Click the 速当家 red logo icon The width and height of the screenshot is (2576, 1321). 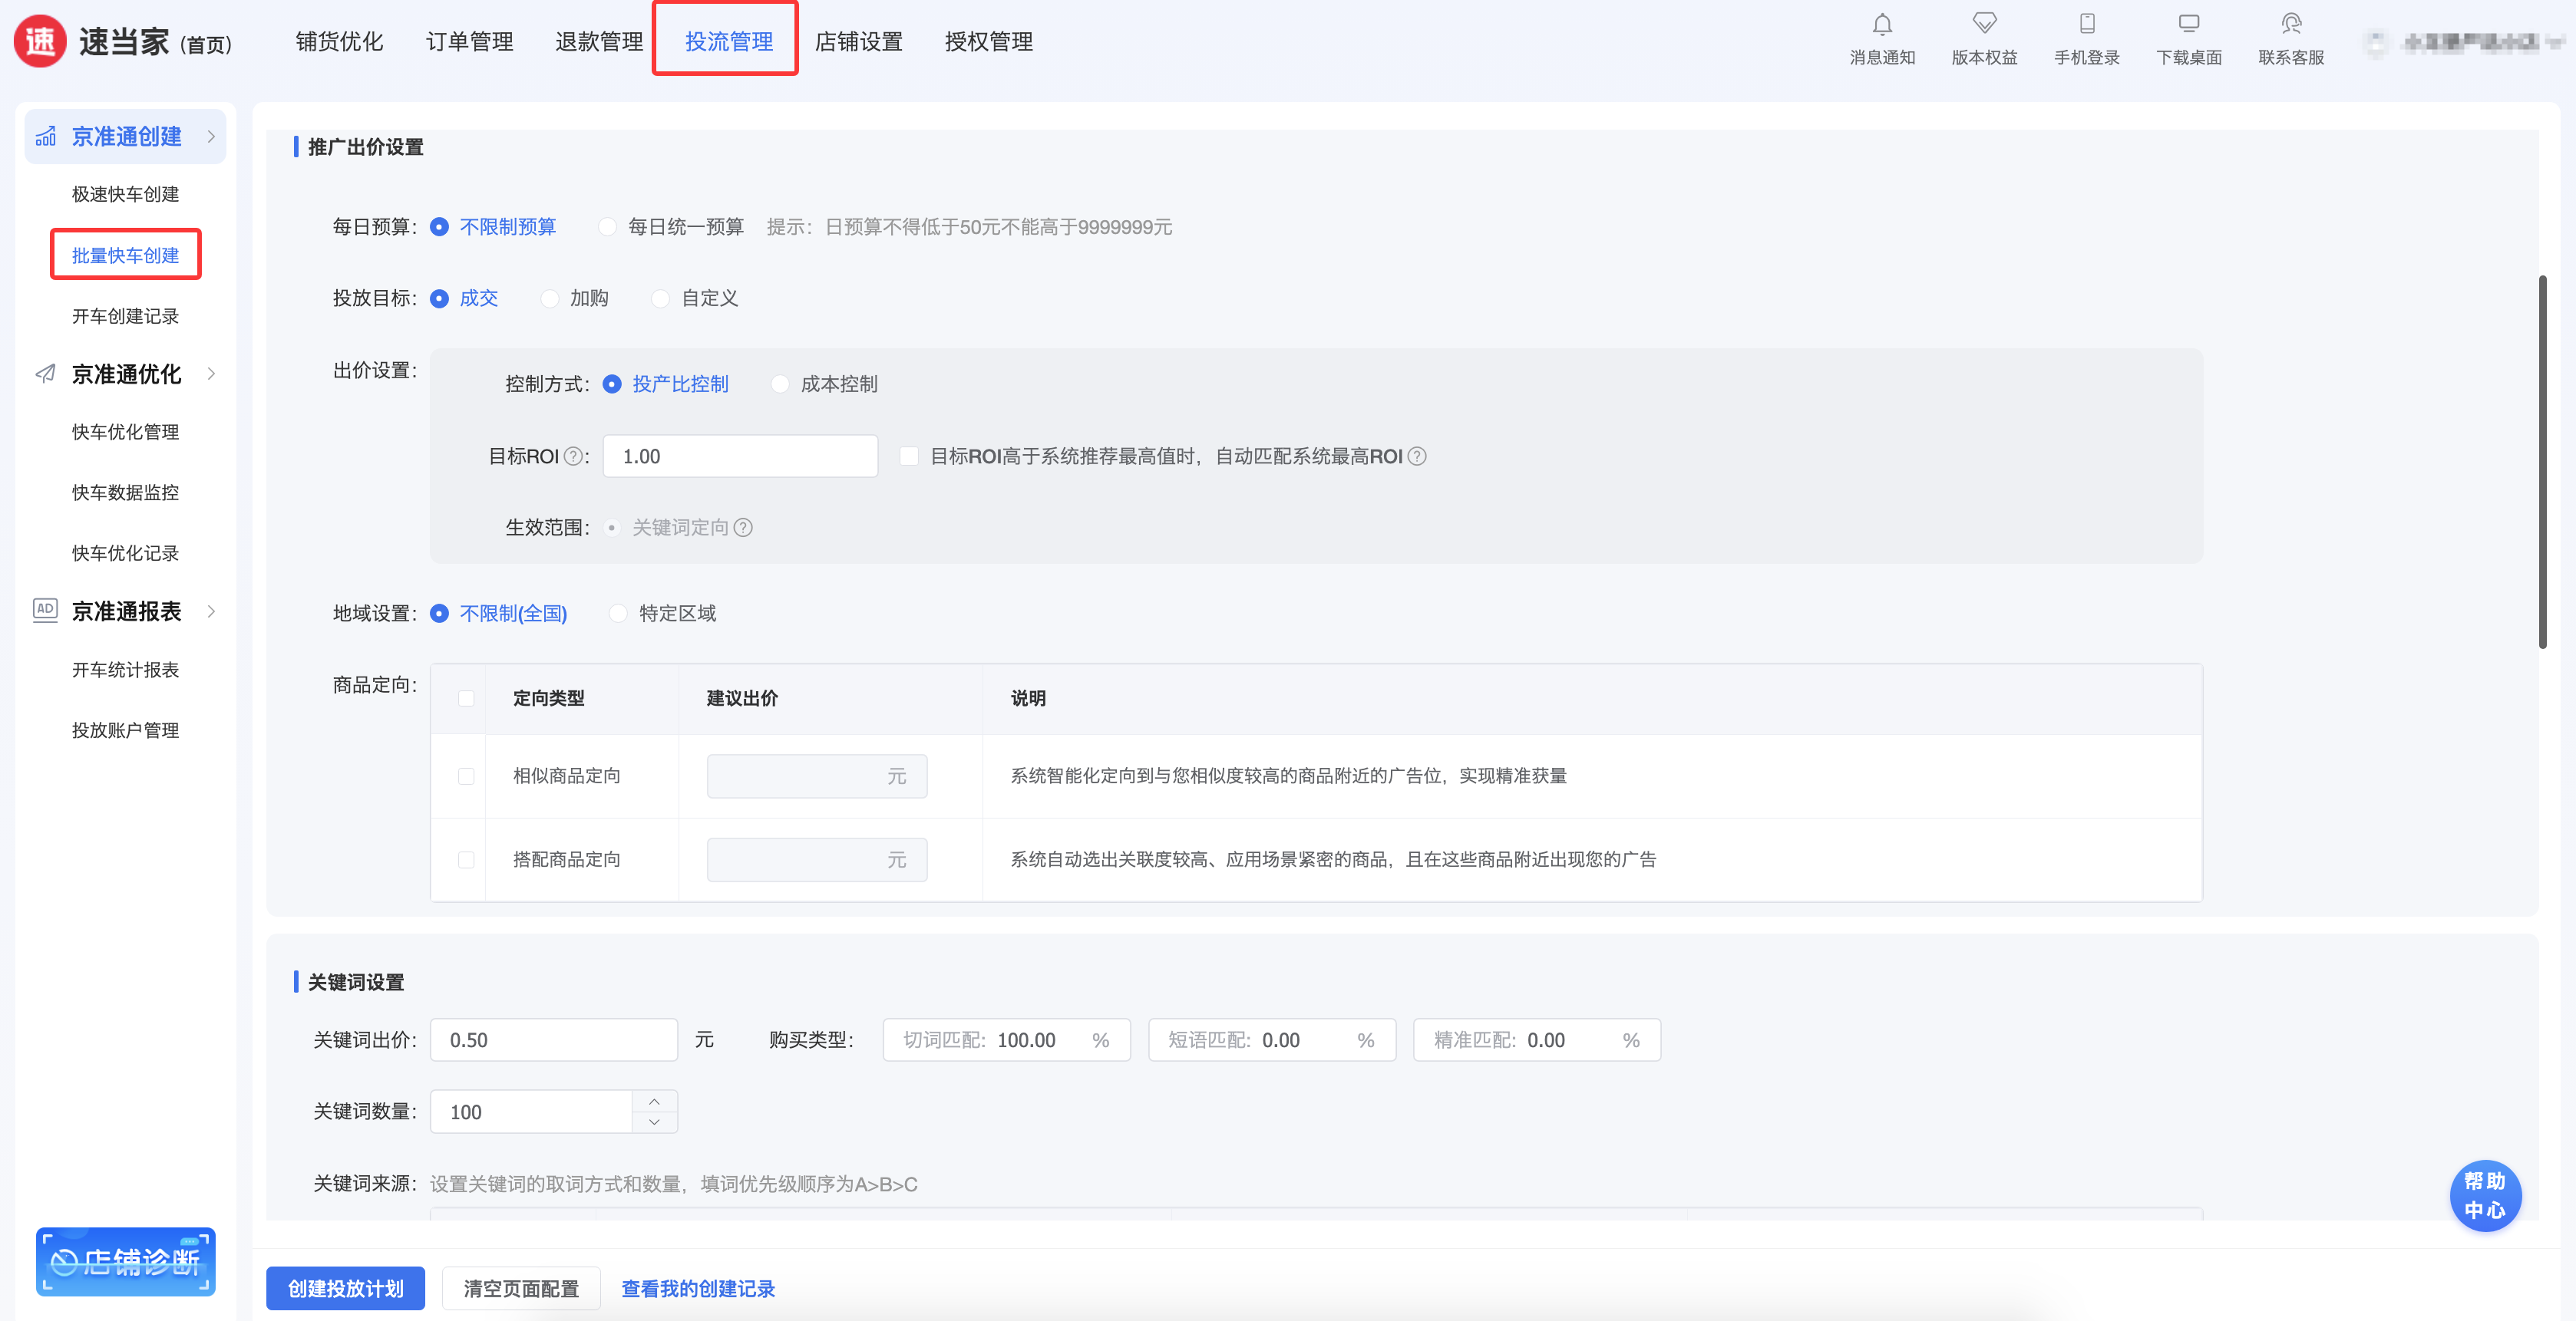[40, 42]
